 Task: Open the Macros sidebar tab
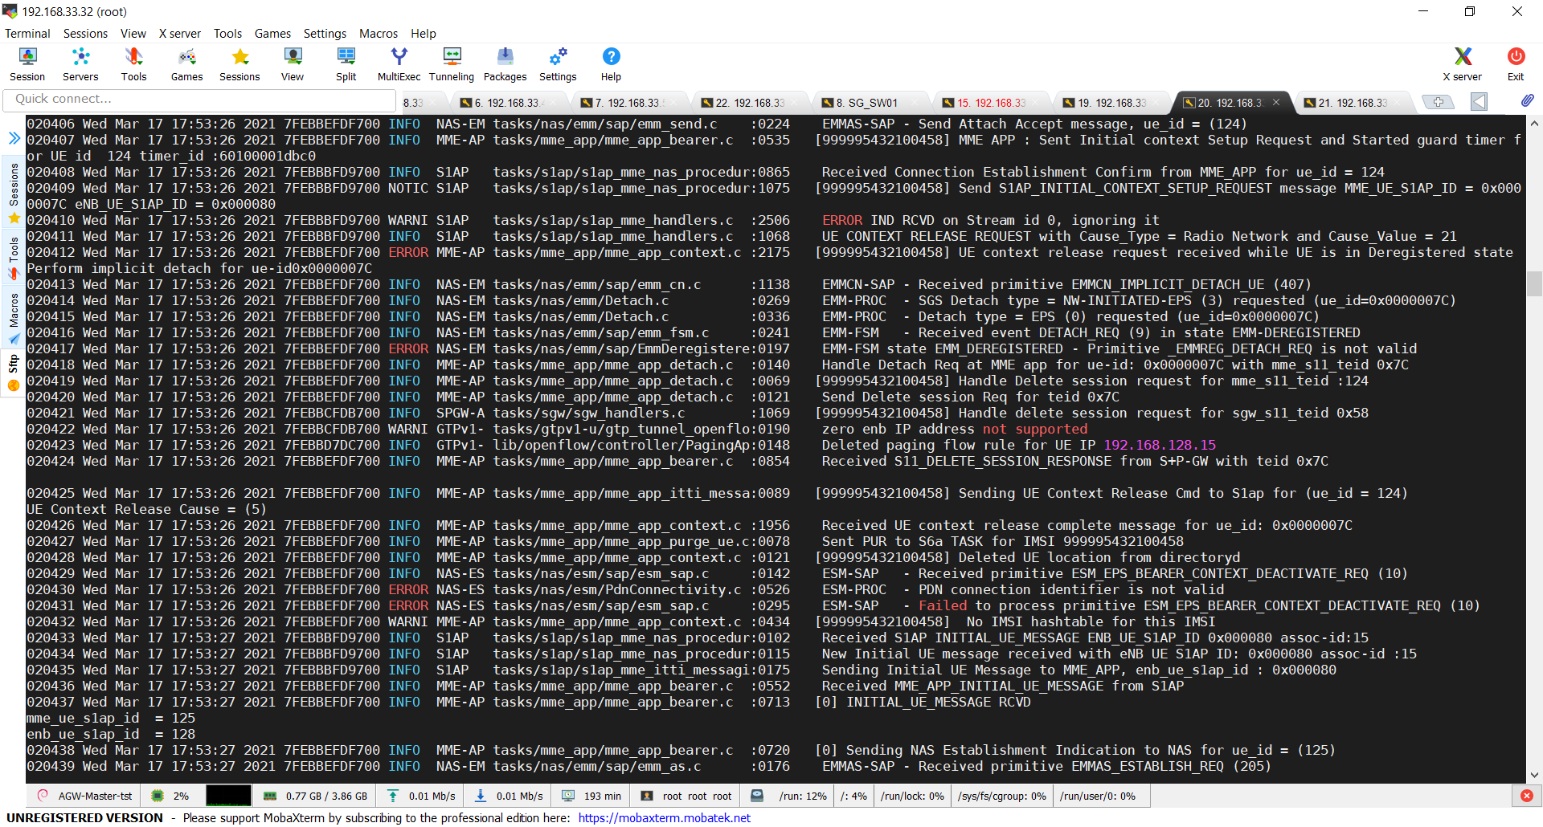[14, 319]
